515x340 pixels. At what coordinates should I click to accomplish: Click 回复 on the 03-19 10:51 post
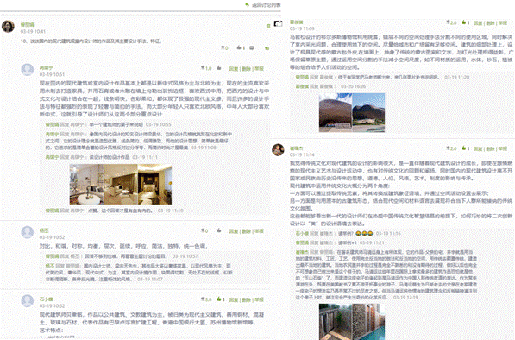click(234, 69)
